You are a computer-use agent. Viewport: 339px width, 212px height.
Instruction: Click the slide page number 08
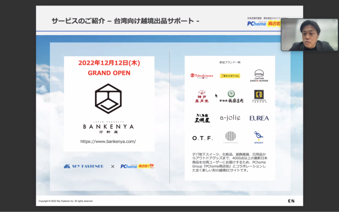pos(291,201)
